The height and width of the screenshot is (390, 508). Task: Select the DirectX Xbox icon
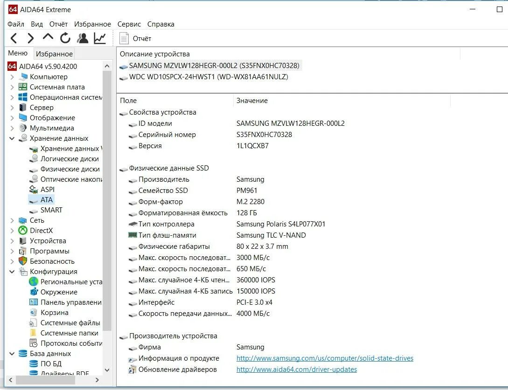click(x=23, y=231)
